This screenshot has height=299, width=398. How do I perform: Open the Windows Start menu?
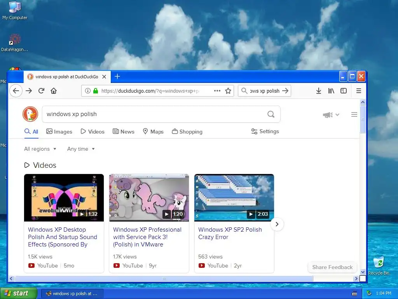(19, 293)
